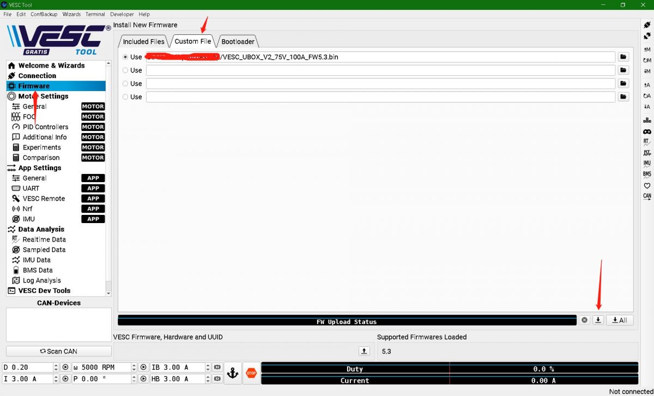Open the File menu
Viewport: 654px width, 396px height.
(7, 14)
